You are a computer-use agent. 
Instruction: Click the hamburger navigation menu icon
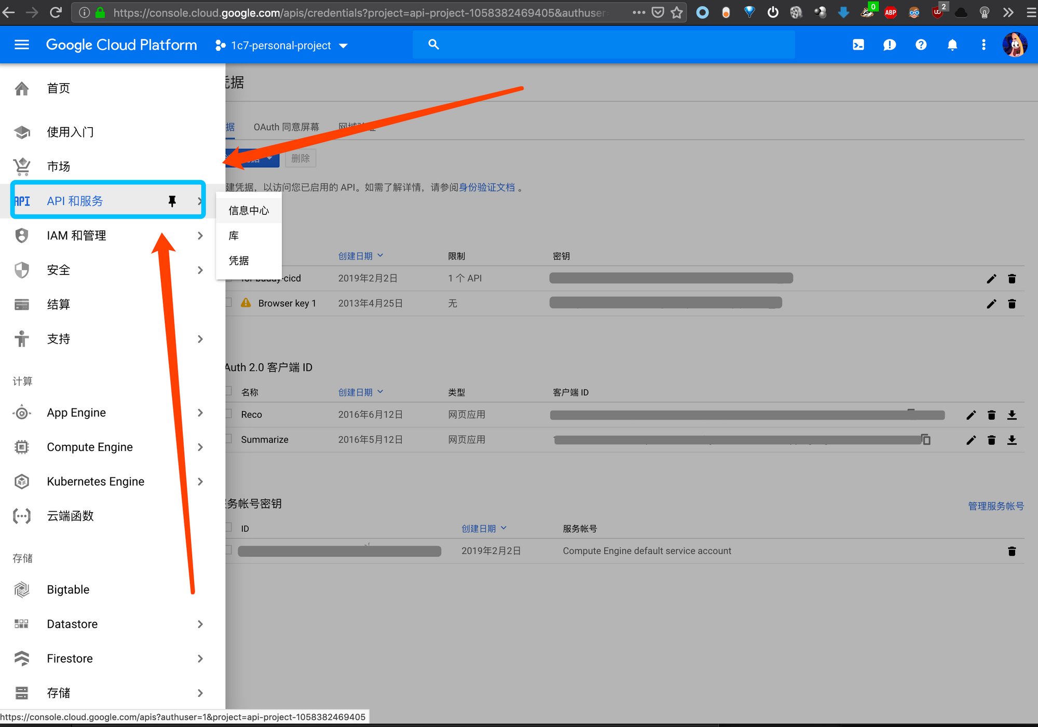click(22, 45)
